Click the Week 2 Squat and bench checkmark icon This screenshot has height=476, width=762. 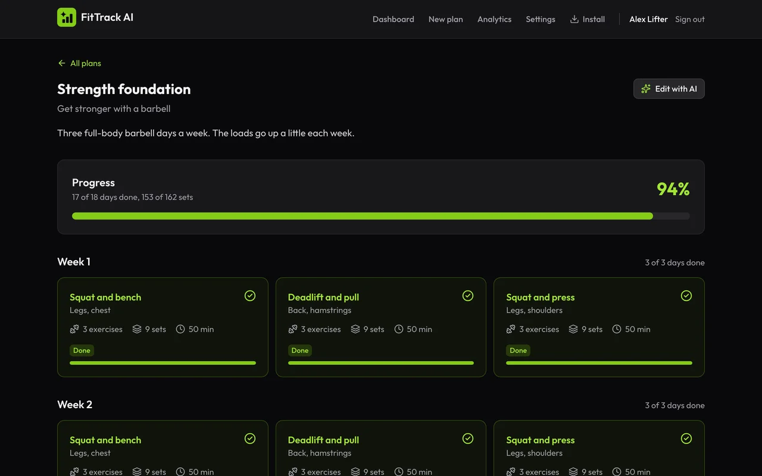click(250, 439)
